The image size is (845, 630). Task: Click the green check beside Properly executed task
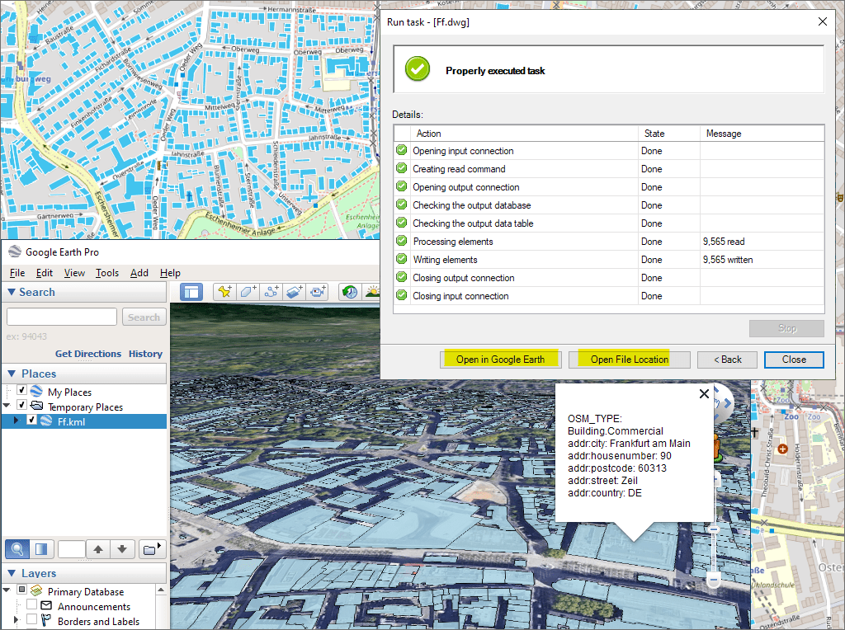click(x=417, y=69)
